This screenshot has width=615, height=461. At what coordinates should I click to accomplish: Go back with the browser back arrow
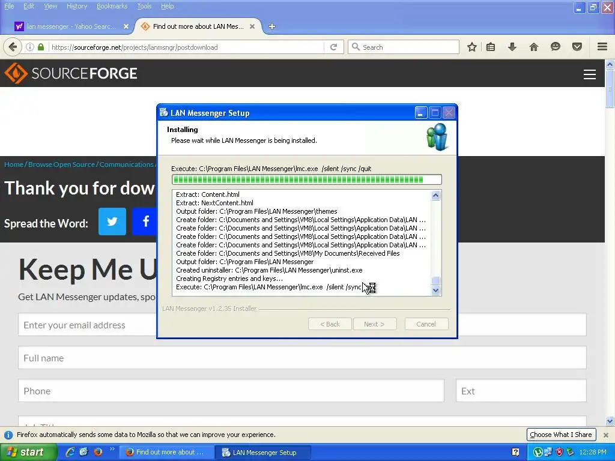point(13,47)
